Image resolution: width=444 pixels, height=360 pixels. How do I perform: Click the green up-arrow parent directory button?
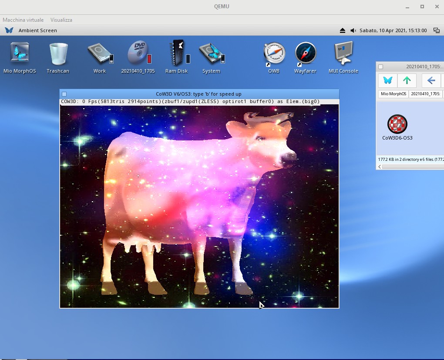[x=407, y=80]
